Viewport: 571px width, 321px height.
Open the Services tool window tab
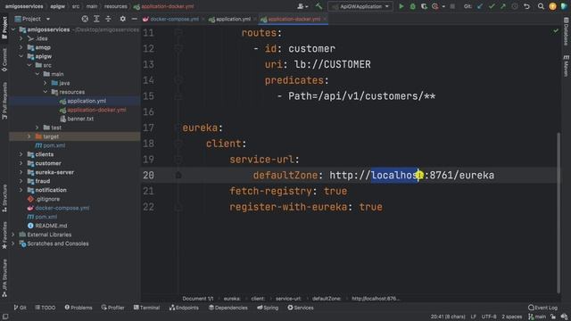(301, 308)
